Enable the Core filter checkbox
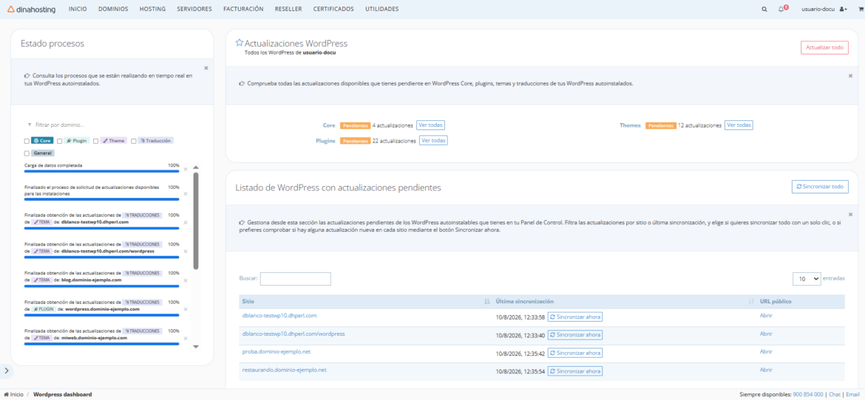 tap(27, 141)
